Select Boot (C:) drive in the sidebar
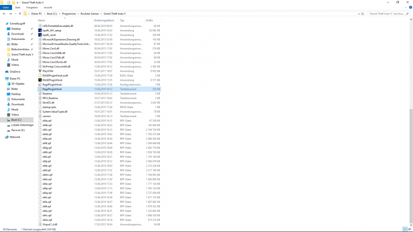 [x=17, y=120]
